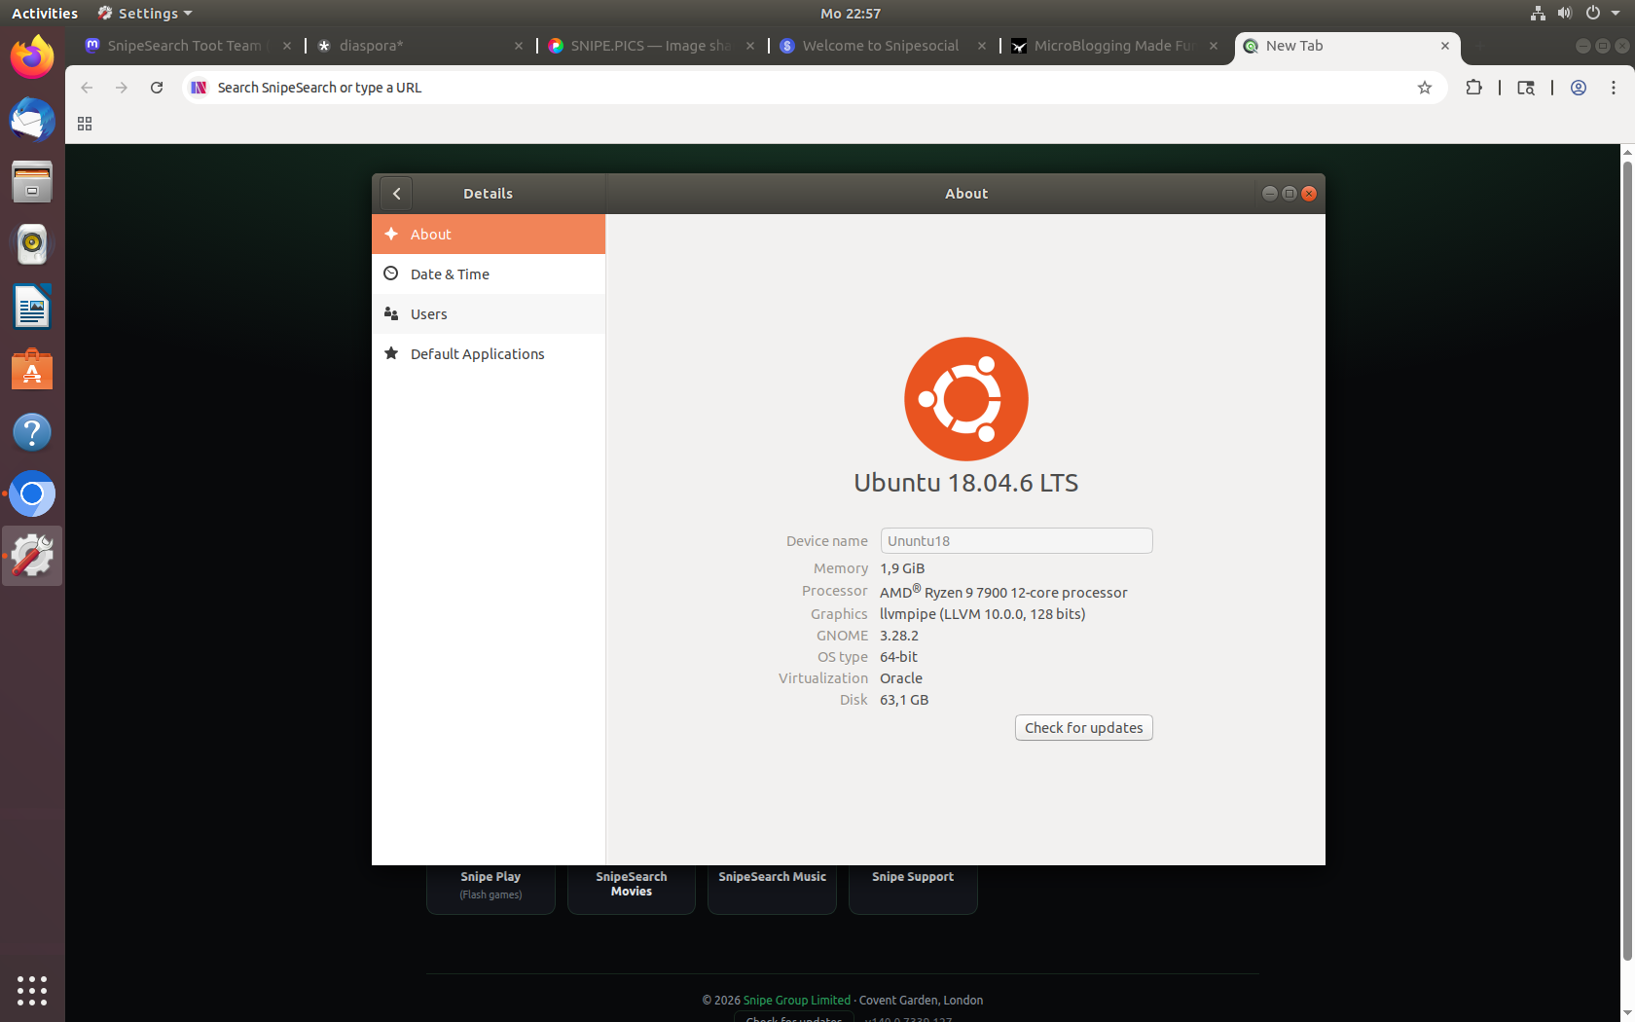Click the page vertical scrollbar
This screenshot has height=1022, width=1635.
1626,560
